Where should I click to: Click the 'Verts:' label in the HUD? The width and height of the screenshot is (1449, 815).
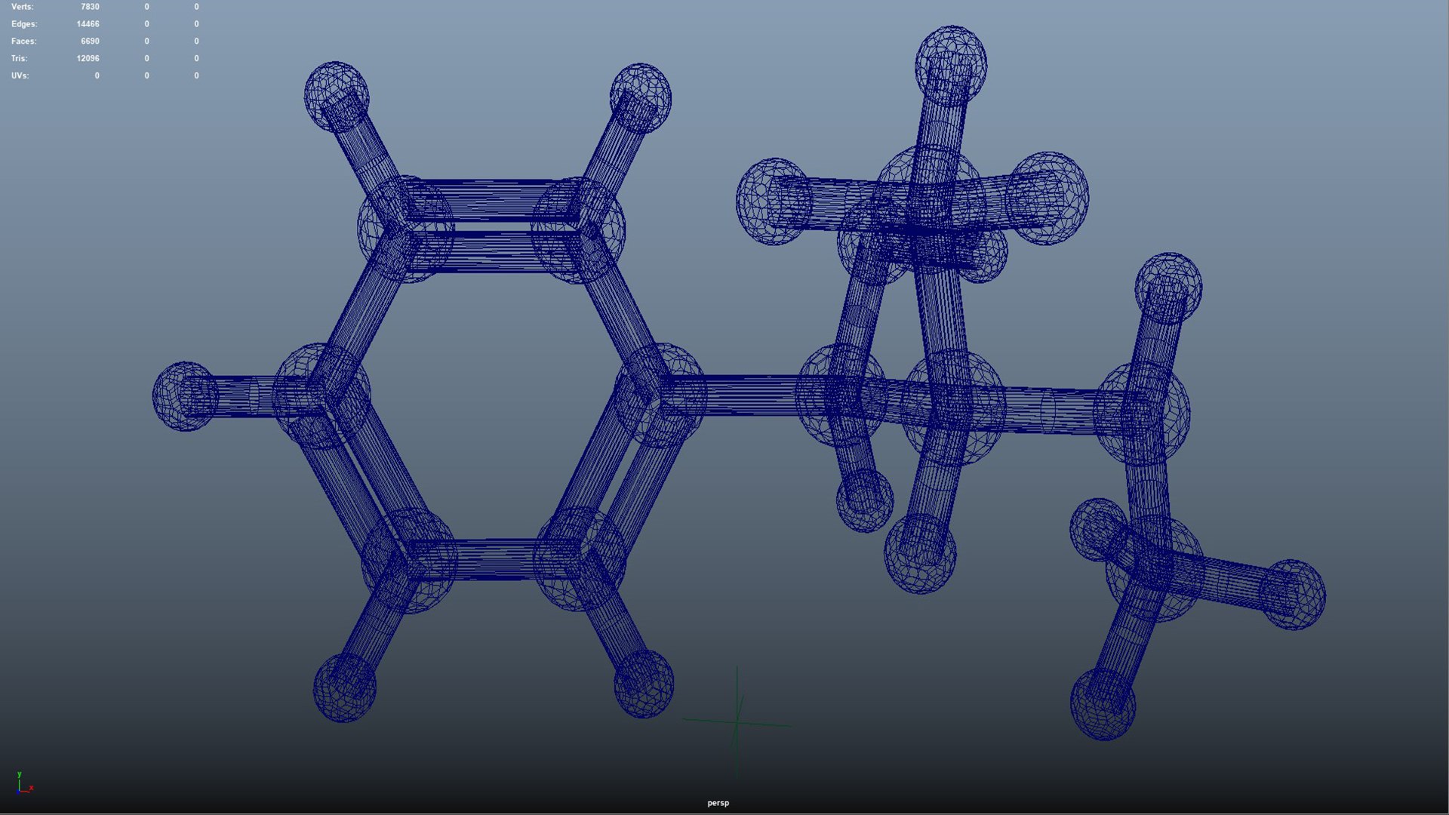pos(22,7)
